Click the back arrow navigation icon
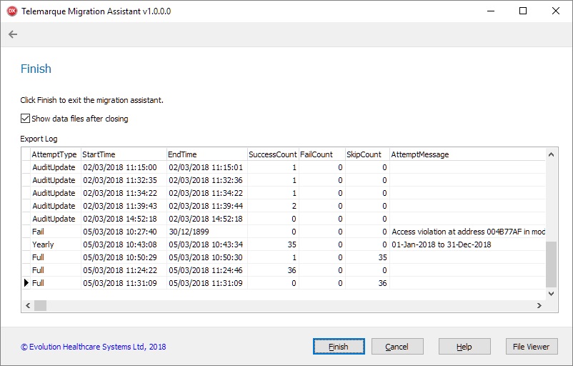The width and height of the screenshot is (573, 366). pos(13,34)
